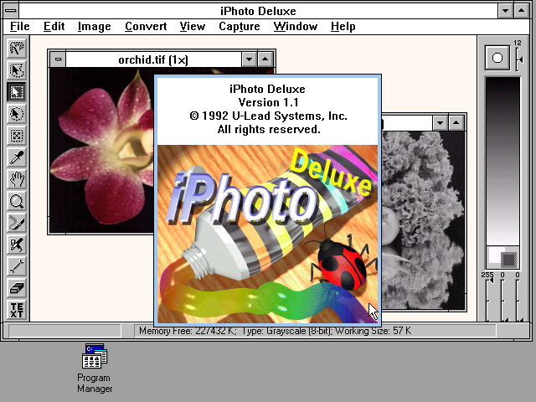Maximize the iPhoto Deluxe main window
Viewport: 536px width, 402px height.
tap(521, 11)
